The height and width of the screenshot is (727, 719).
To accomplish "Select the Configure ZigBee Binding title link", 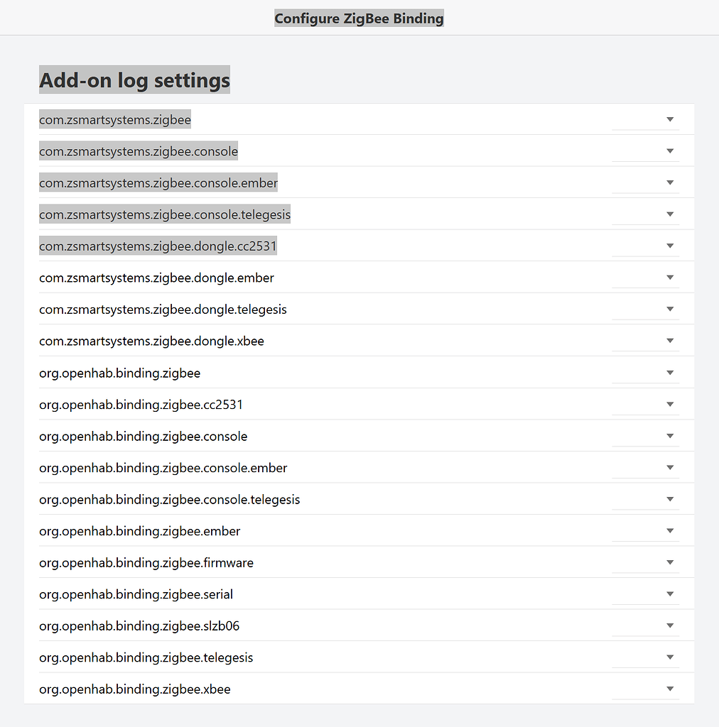I will pyautogui.click(x=359, y=18).
